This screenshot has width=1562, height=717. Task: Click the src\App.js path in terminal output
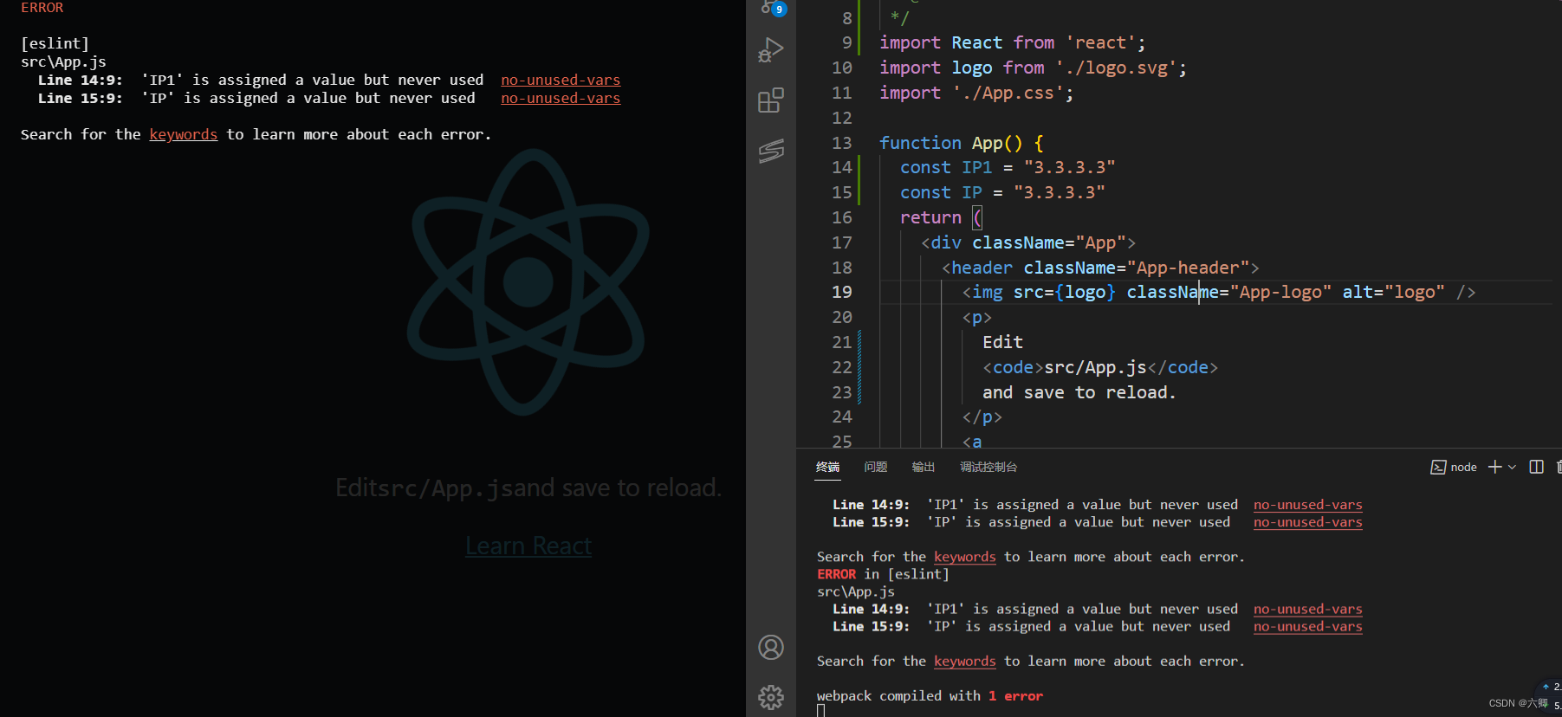coord(856,591)
